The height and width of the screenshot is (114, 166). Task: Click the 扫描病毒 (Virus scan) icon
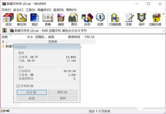pyautogui.click(x=115, y=18)
